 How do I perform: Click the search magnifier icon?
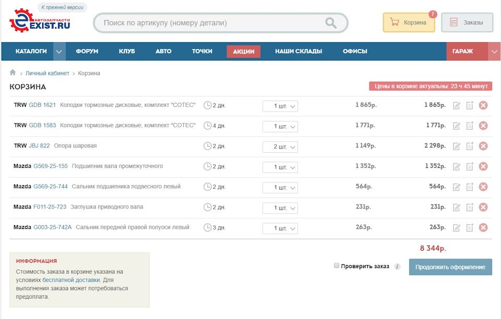click(x=331, y=23)
